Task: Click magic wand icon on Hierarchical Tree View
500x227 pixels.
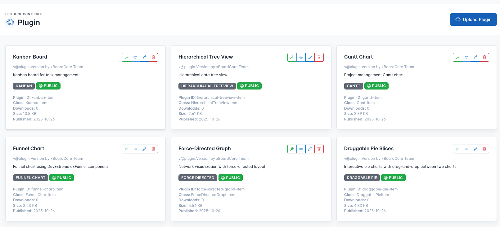Action: 292,57
